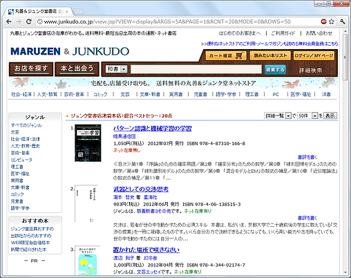The width and height of the screenshot is (351, 278).
Task: Open 人文・教育 category in top menu
Action: click(47, 94)
